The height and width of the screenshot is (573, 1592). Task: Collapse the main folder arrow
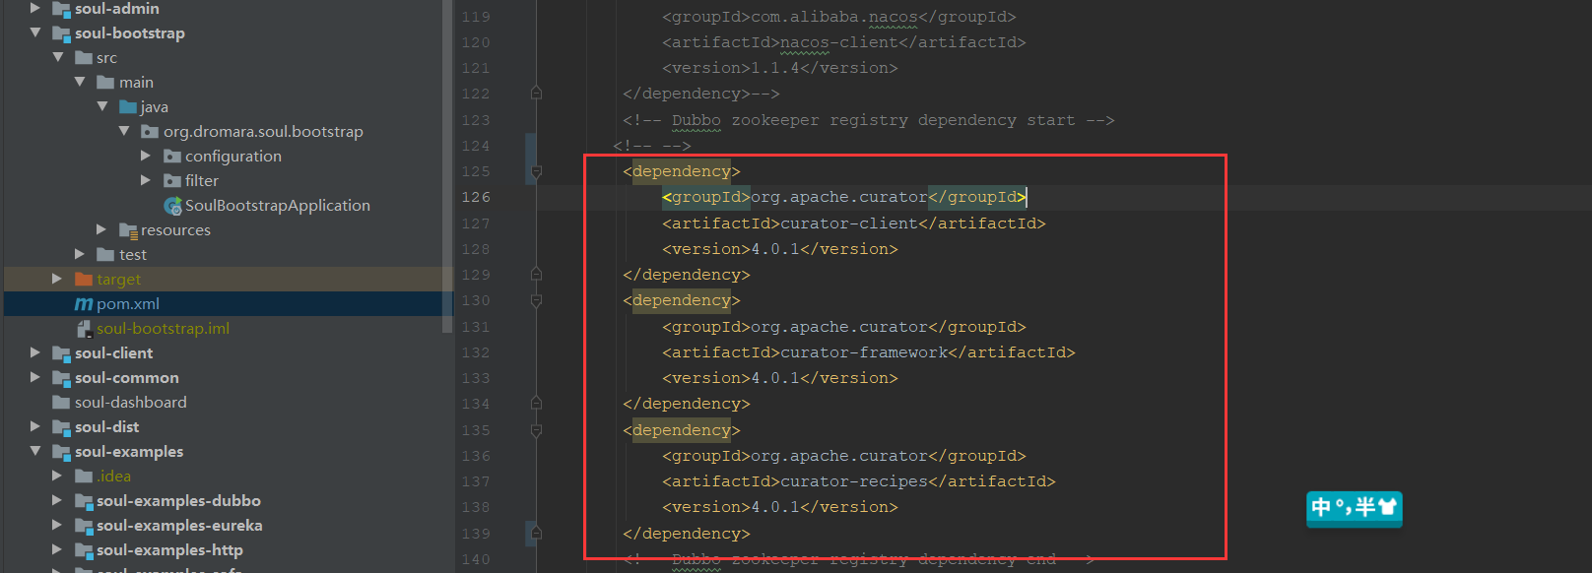[x=80, y=82]
